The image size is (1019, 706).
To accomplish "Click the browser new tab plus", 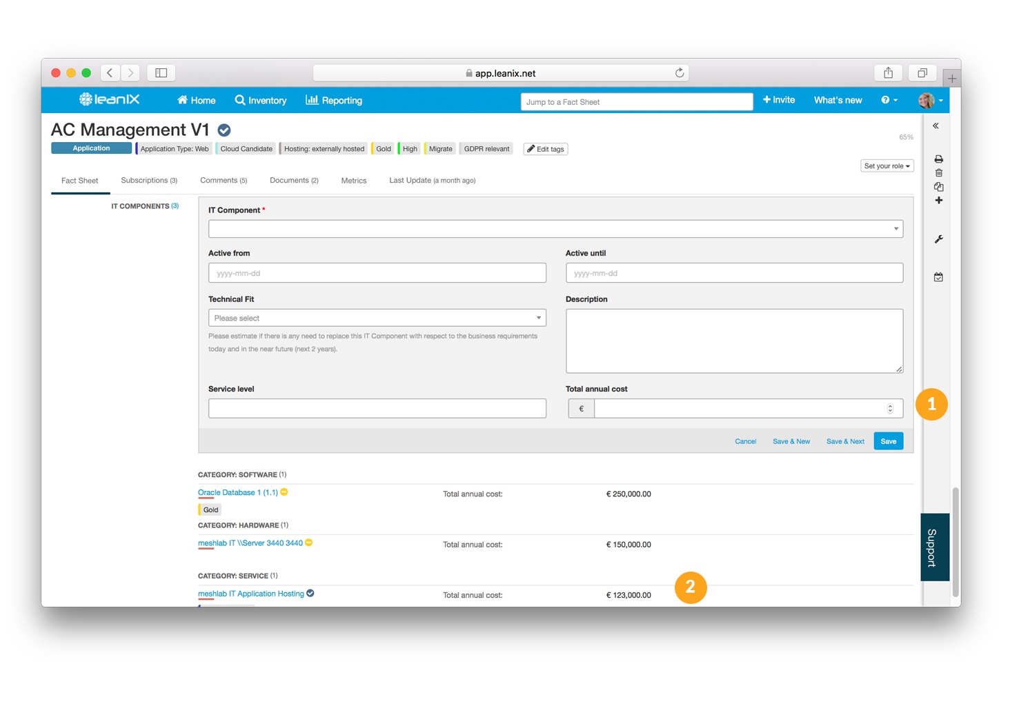I will 952,79.
